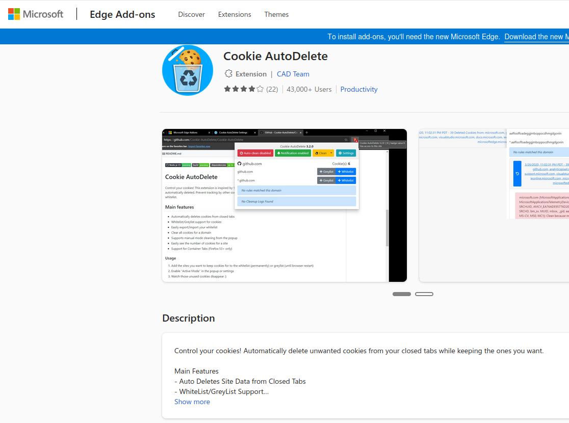Viewport: 569px width, 423px height.
Task: Click the puzzle-piece Extension icon
Action: (228, 74)
